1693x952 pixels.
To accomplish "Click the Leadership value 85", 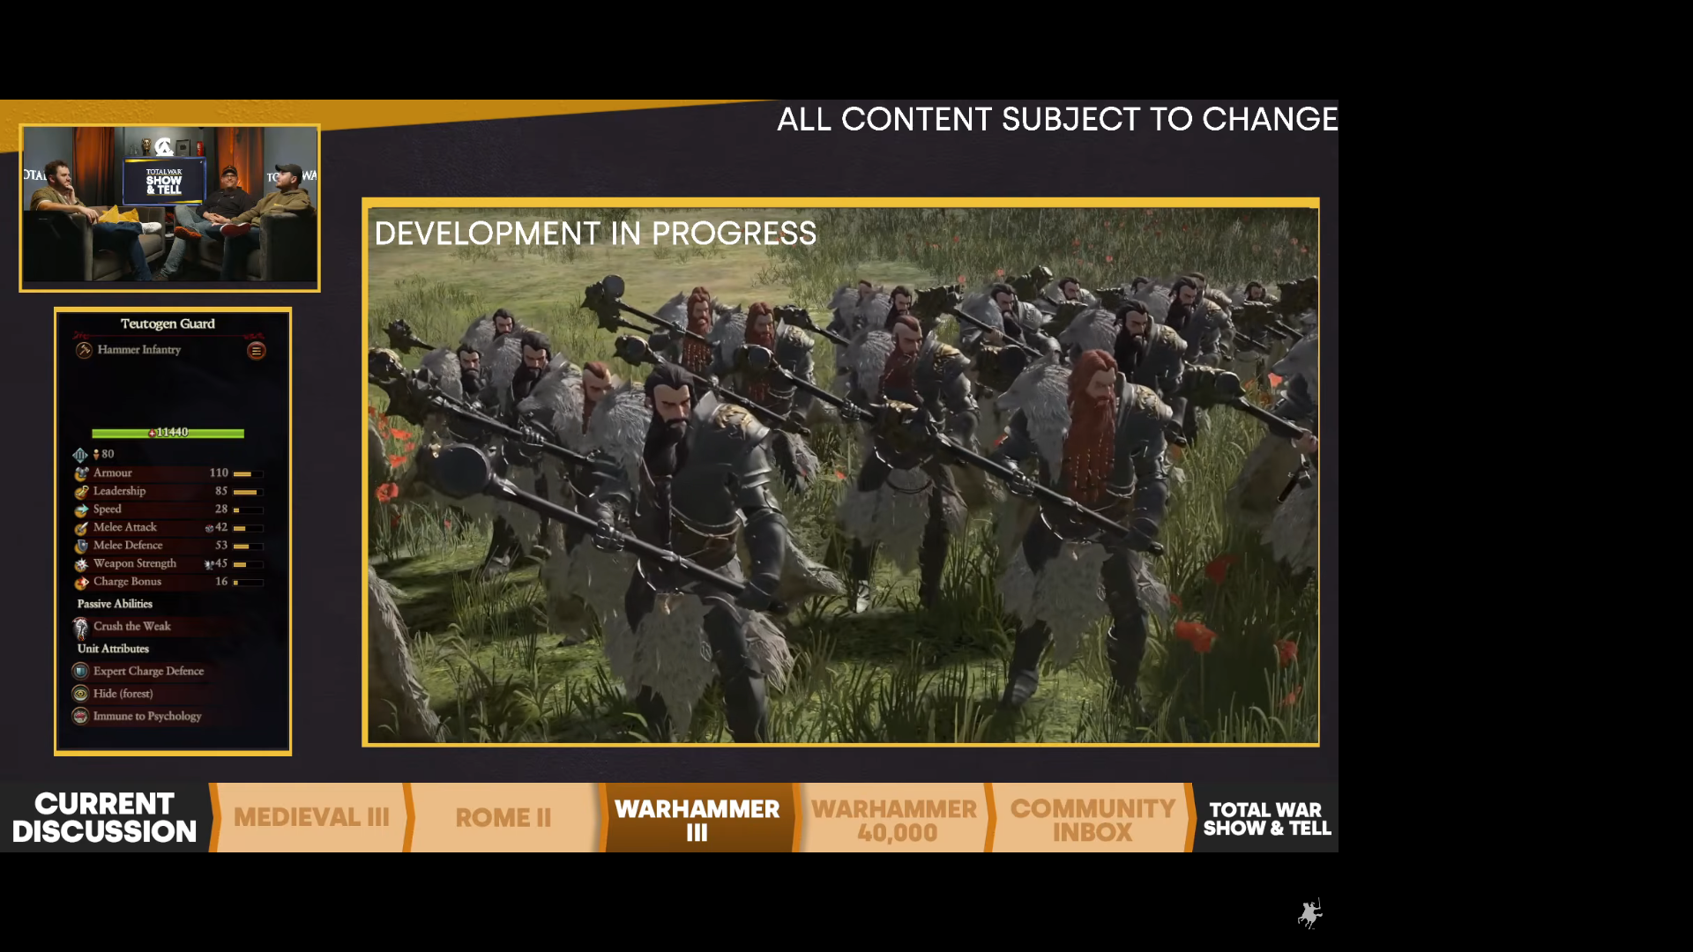I will pos(221,491).
